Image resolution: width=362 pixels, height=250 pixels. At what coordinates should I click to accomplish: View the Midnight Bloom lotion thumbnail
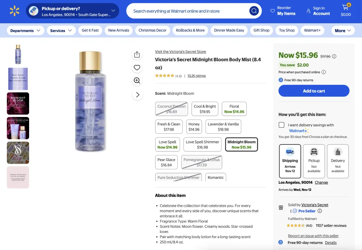click(x=18, y=128)
